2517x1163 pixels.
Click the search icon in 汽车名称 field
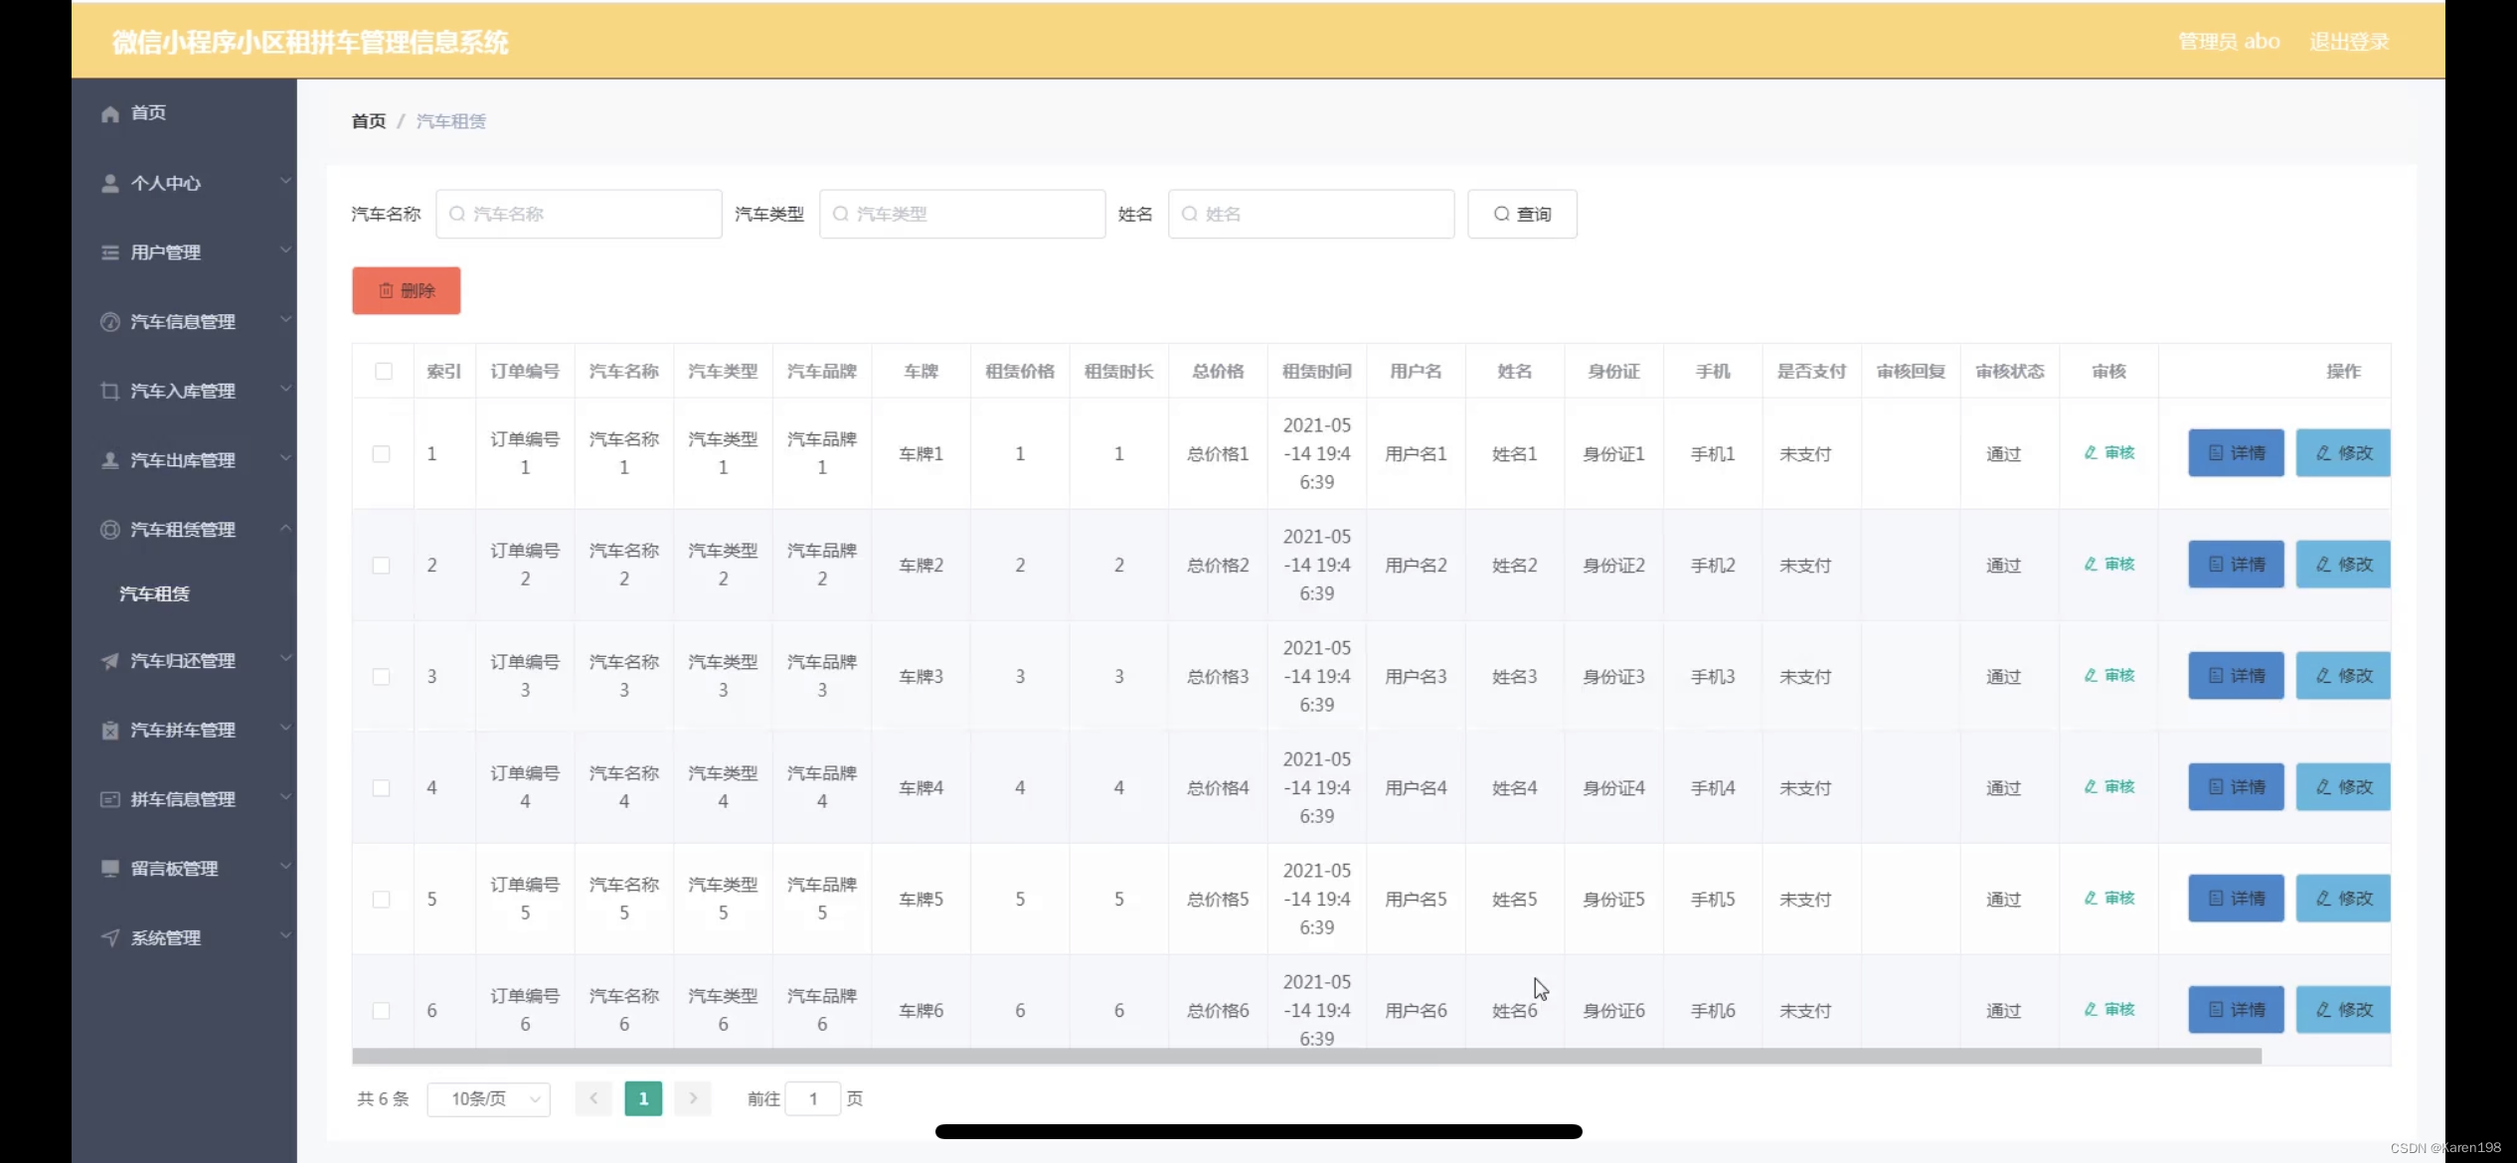pos(457,214)
